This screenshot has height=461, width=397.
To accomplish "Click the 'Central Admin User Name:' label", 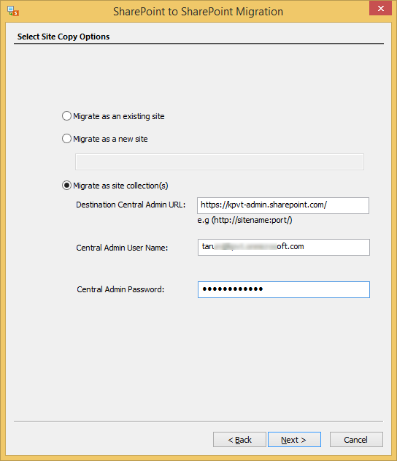I will tap(122, 248).
